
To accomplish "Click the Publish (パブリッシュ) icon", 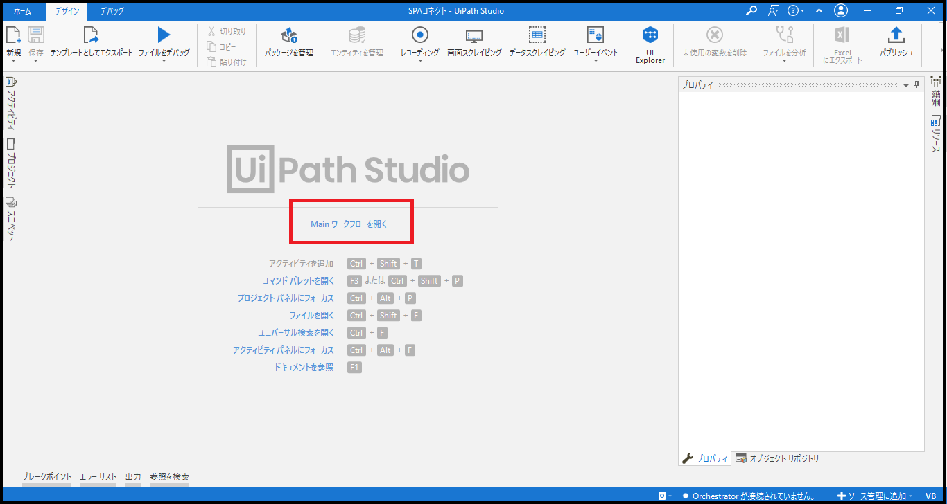I will pos(896,35).
